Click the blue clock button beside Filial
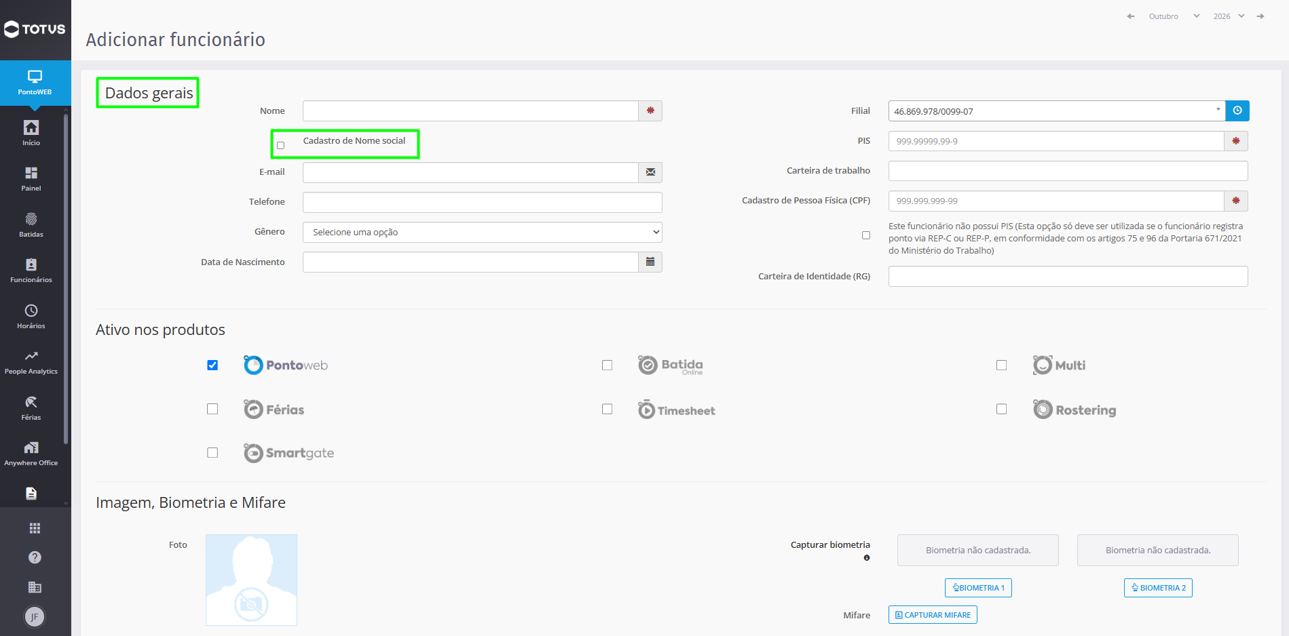Viewport: 1289px width, 636px height. (x=1237, y=111)
